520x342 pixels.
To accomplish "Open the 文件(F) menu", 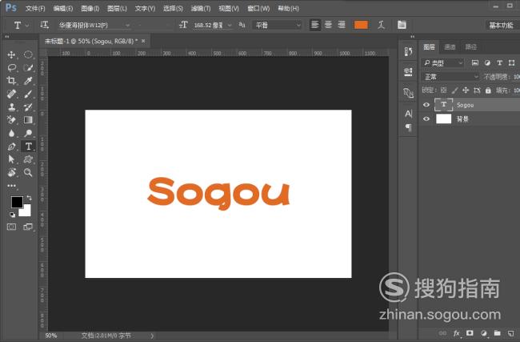I will pyautogui.click(x=35, y=9).
